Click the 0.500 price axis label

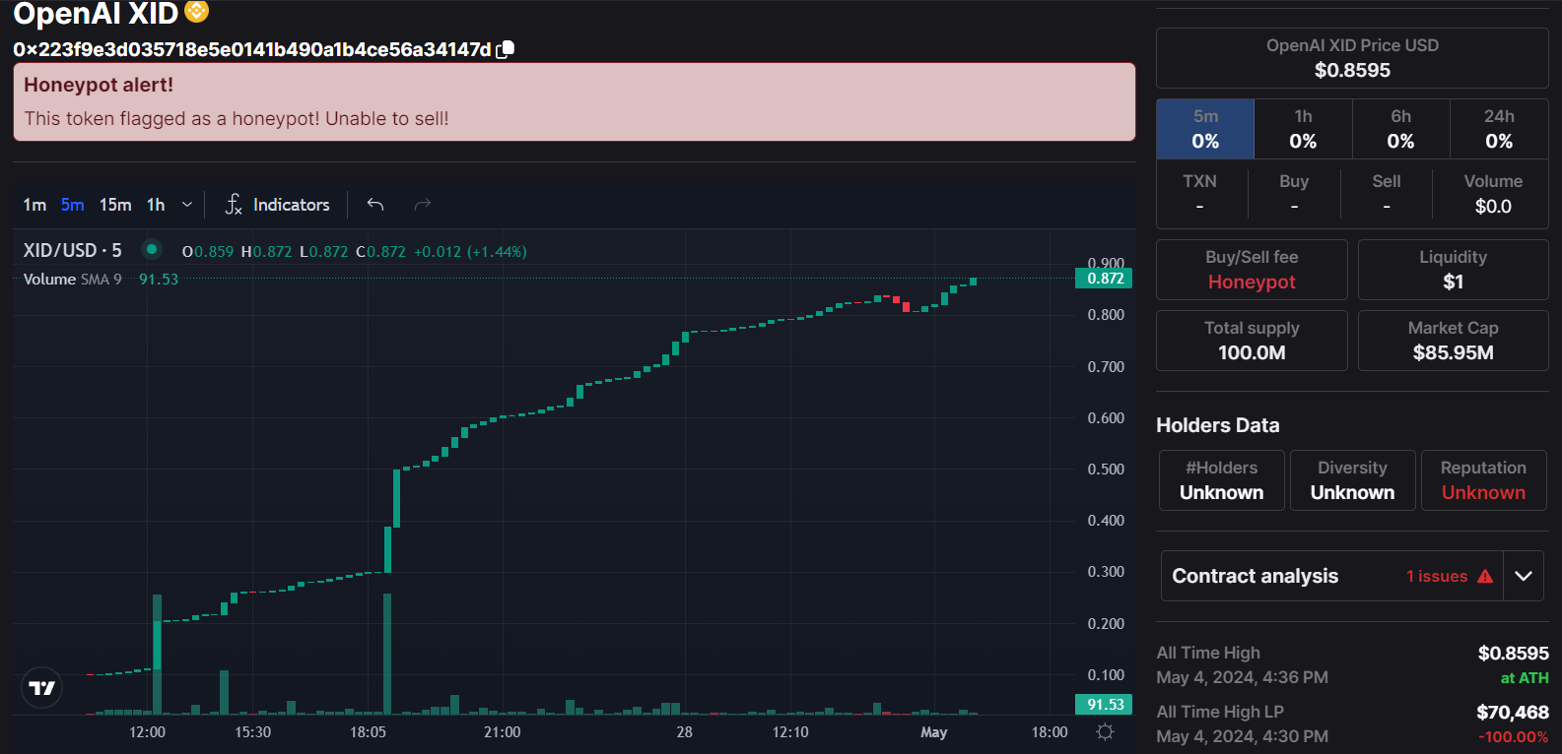1106,470
